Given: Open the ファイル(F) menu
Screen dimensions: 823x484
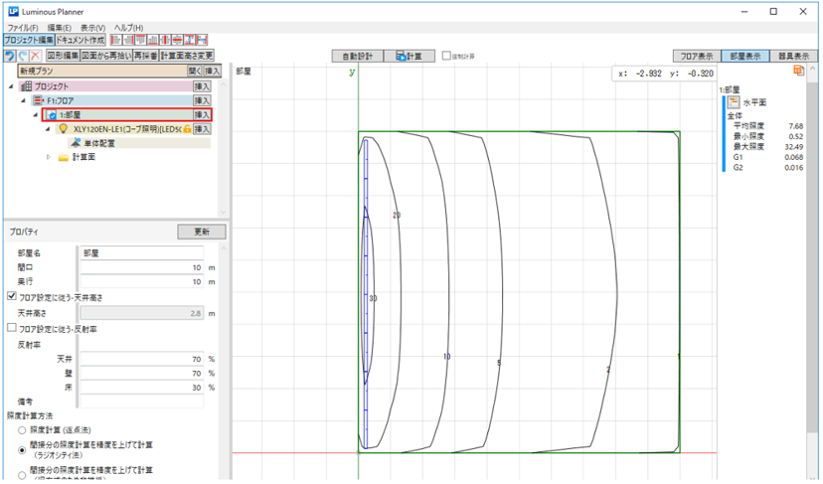Looking at the screenshot, I should point(23,27).
